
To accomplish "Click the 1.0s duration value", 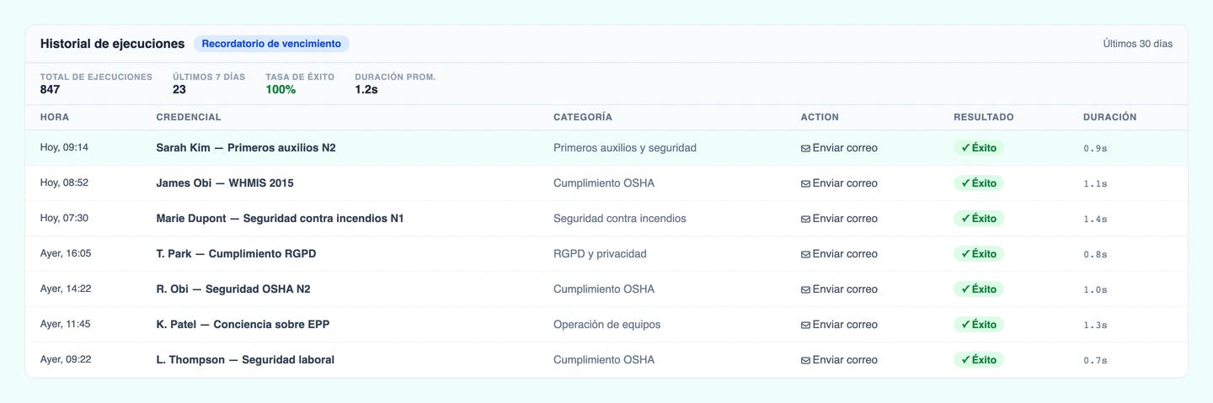I will click(x=1095, y=289).
